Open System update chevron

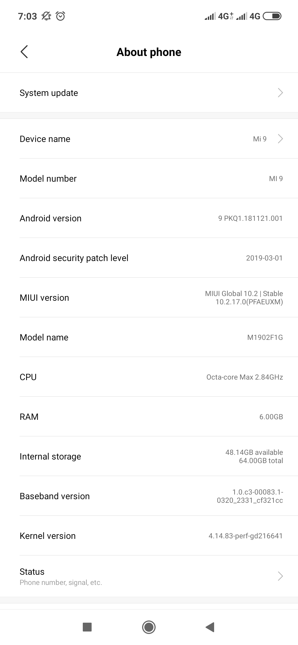(280, 93)
